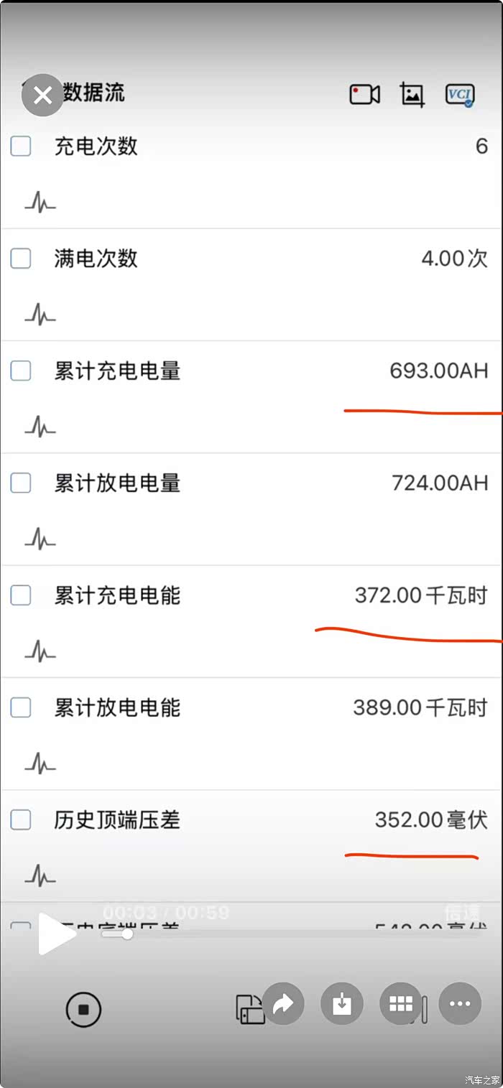503x1088 pixels.
Task: Show the waveform graph for 累计充电电量
Action: pyautogui.click(x=40, y=427)
